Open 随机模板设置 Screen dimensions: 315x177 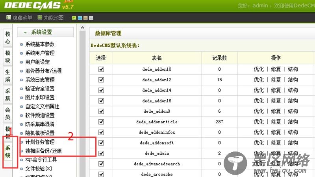pyautogui.click(x=40, y=133)
